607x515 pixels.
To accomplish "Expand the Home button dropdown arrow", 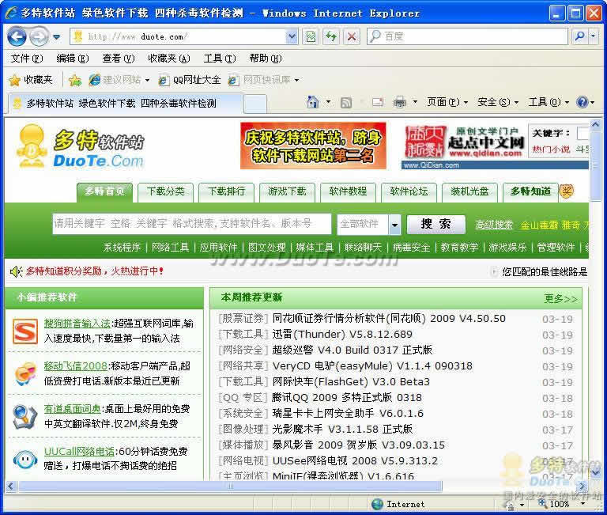I will pyautogui.click(x=328, y=102).
